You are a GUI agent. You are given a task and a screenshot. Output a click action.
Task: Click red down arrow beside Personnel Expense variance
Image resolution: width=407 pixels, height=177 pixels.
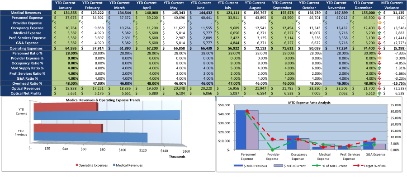click(379, 18)
